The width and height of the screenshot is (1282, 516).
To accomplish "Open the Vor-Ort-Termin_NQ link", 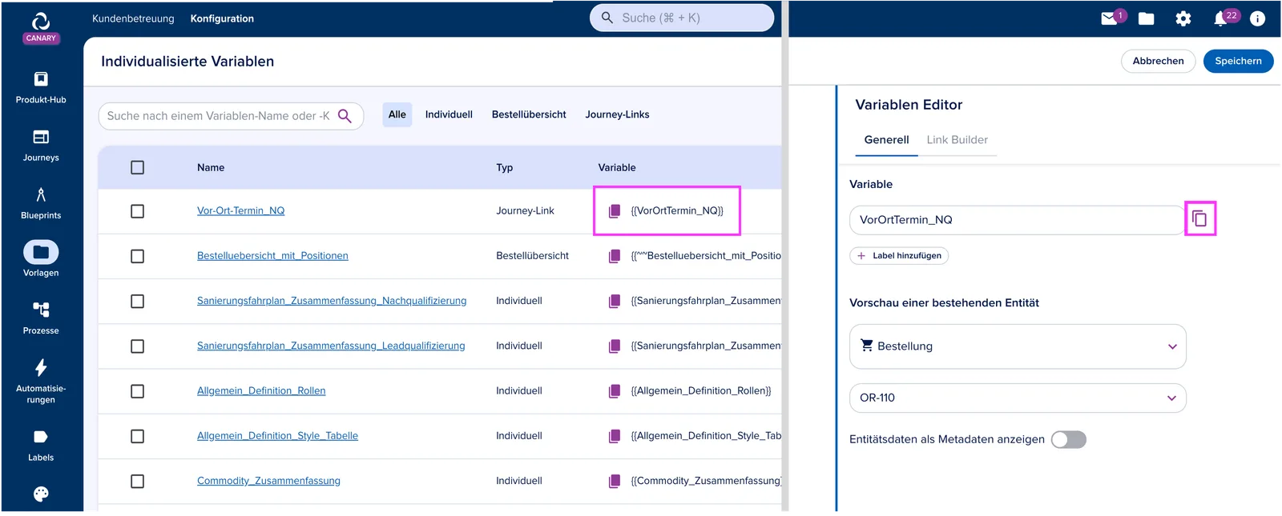I will pos(240,211).
